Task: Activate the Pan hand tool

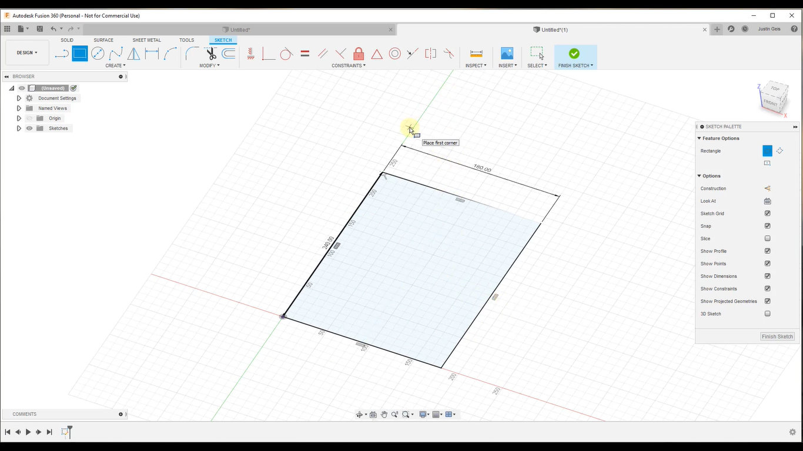Action: pyautogui.click(x=384, y=415)
